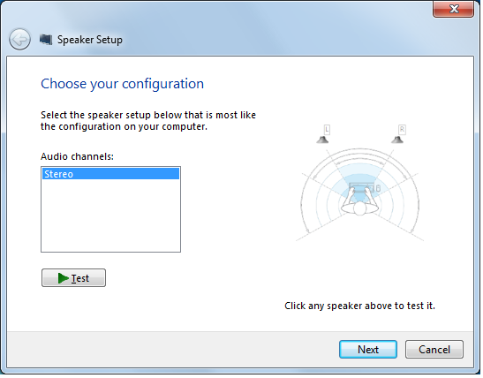Proceed with the Next button
Image resolution: width=483 pixels, height=378 pixels.
point(368,350)
